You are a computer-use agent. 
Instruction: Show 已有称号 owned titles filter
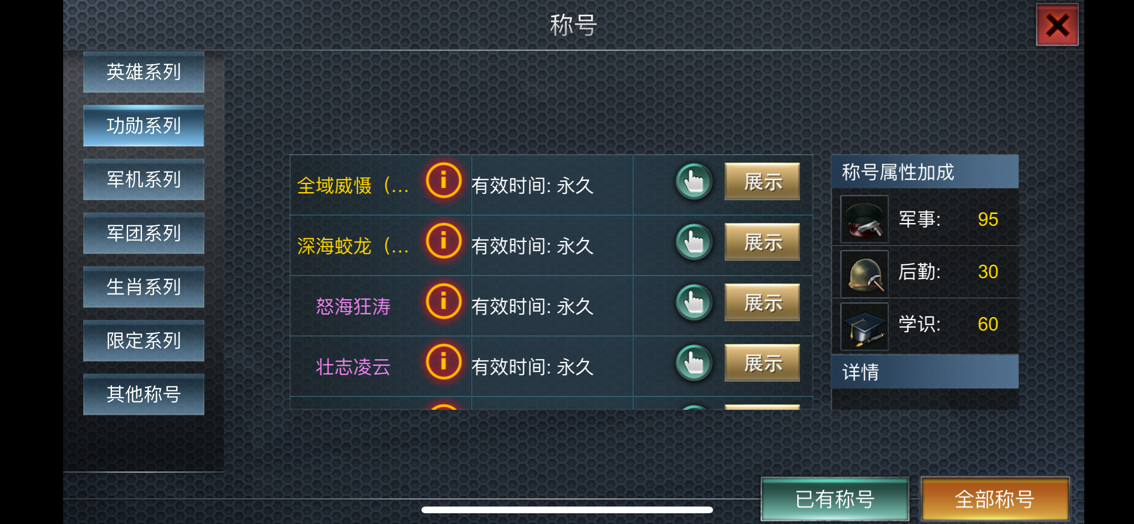tap(835, 499)
